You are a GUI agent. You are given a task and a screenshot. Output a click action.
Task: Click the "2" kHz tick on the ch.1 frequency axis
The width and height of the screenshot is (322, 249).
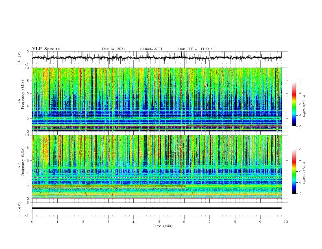click(x=29, y=118)
